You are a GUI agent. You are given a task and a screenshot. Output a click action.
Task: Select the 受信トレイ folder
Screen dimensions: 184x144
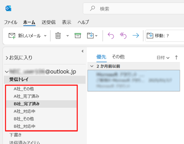pyautogui.click(x=45, y=79)
